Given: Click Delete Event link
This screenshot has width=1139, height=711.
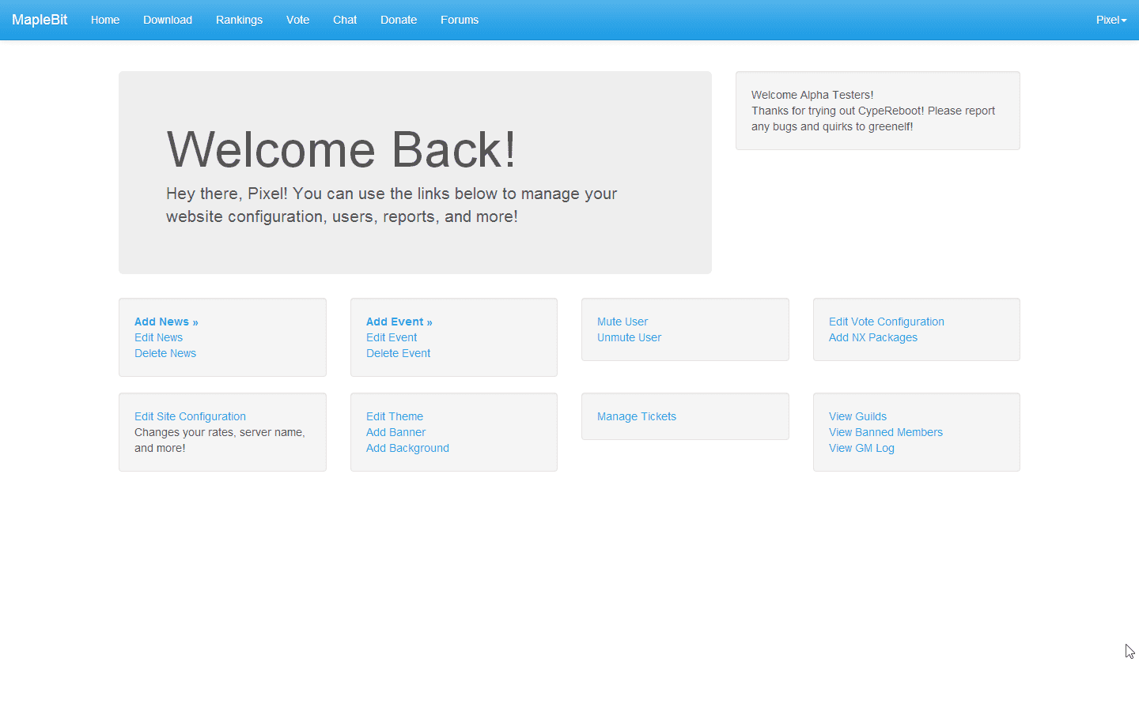Looking at the screenshot, I should coord(399,353).
